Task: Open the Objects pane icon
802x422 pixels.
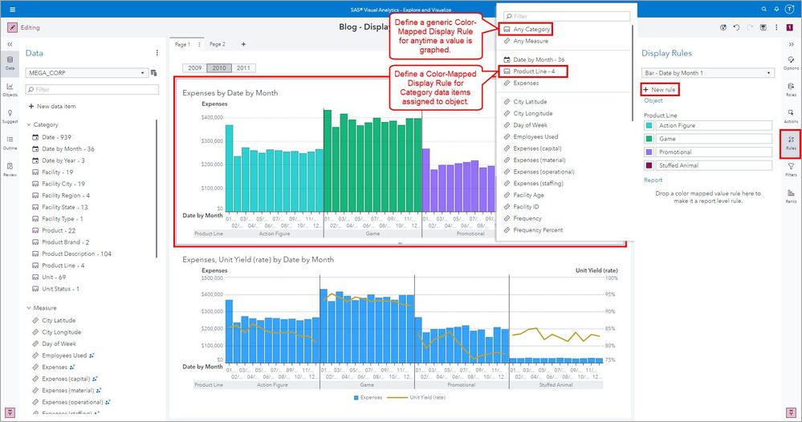Action: point(10,90)
